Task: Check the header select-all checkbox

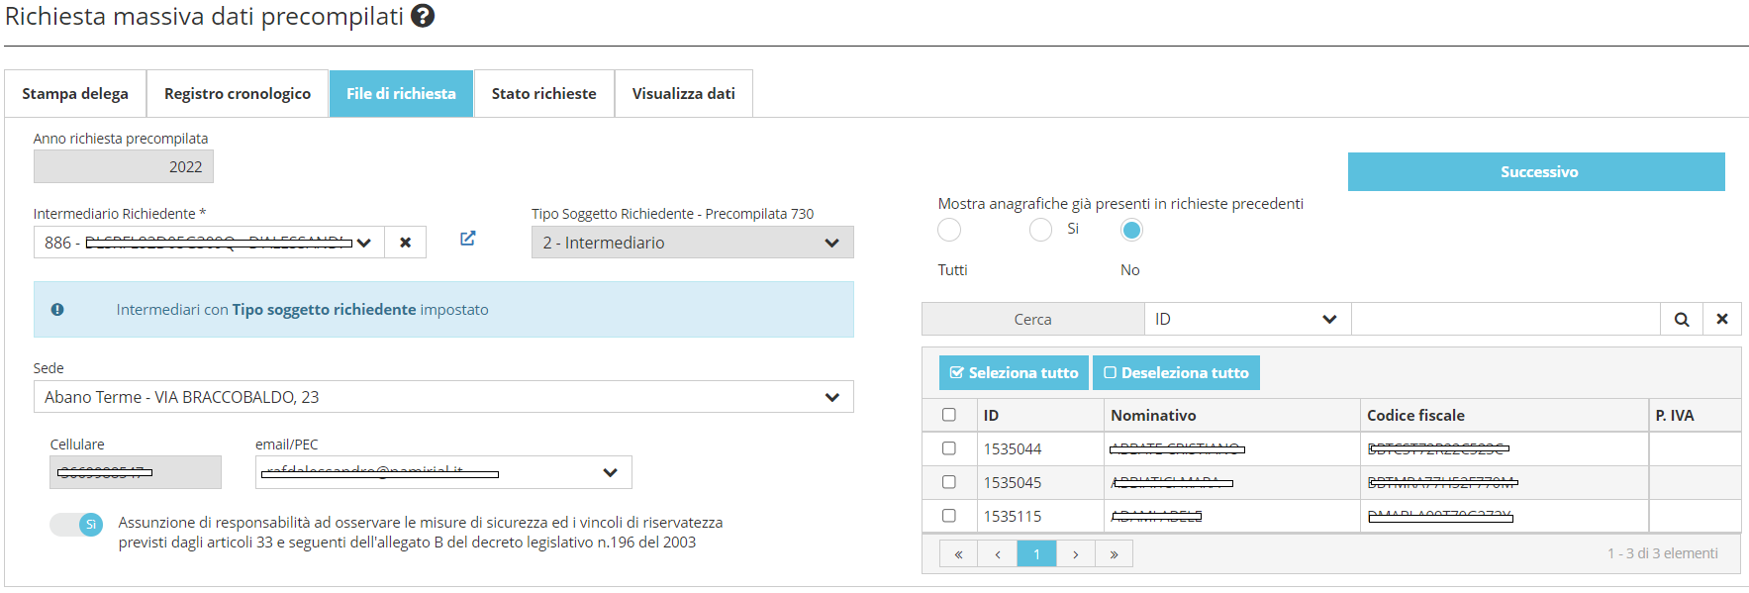Action: (x=949, y=415)
